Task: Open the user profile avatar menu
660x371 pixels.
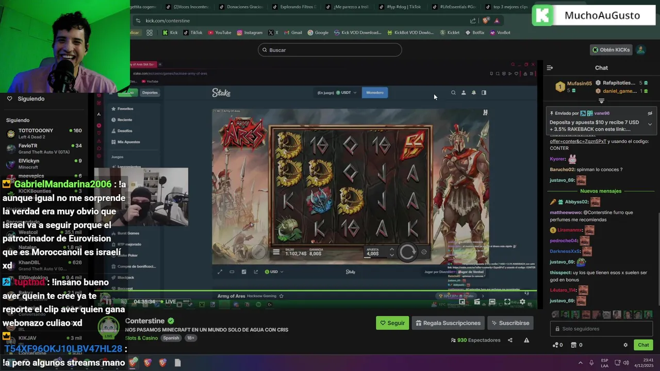Action: (x=640, y=50)
